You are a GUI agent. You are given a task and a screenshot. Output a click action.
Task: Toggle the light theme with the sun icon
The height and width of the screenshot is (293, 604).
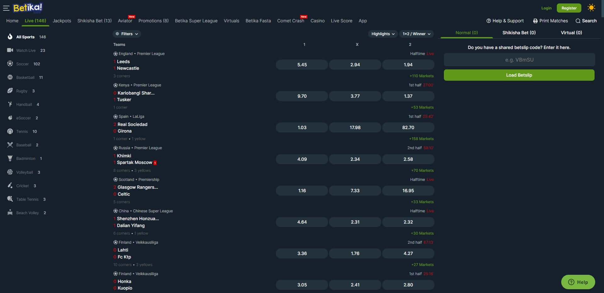coord(591,8)
